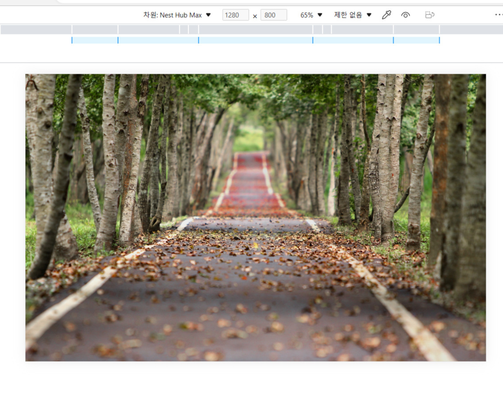
Task: Toggle the vision deficiency eye icon
Action: 406,15
